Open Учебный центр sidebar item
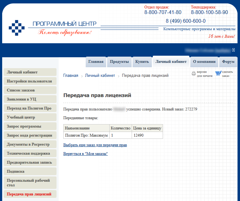Viewport: 240px width, 201px height. tap(30, 117)
